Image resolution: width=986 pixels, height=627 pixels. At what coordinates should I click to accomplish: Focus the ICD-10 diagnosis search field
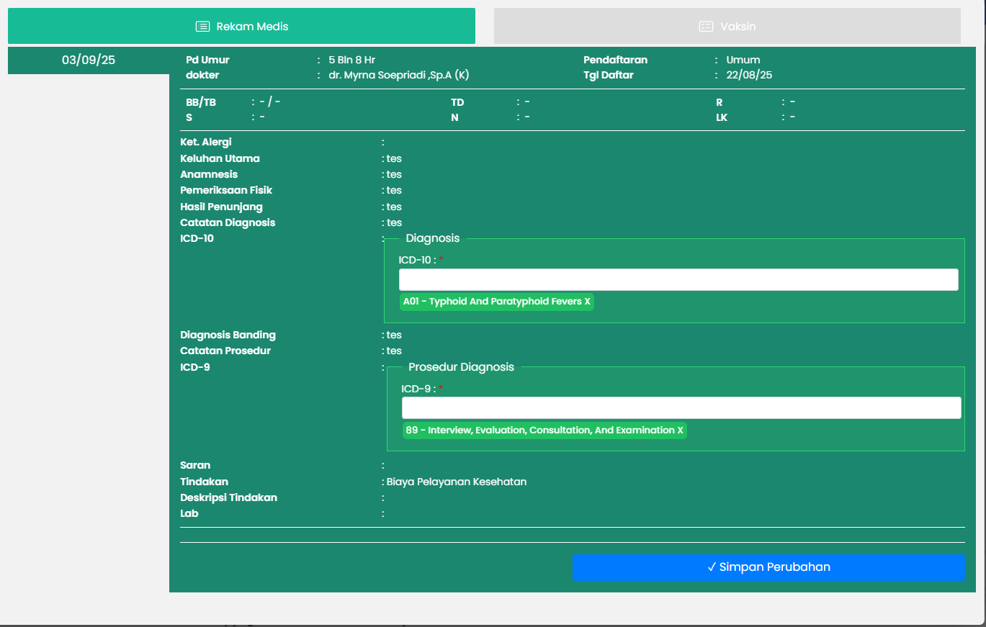[x=678, y=280]
